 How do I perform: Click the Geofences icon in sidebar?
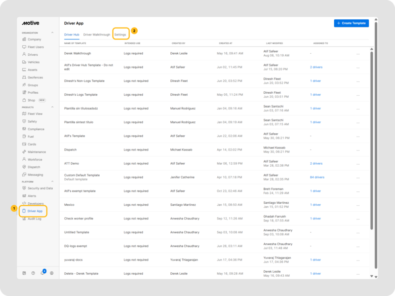[x=24, y=77]
